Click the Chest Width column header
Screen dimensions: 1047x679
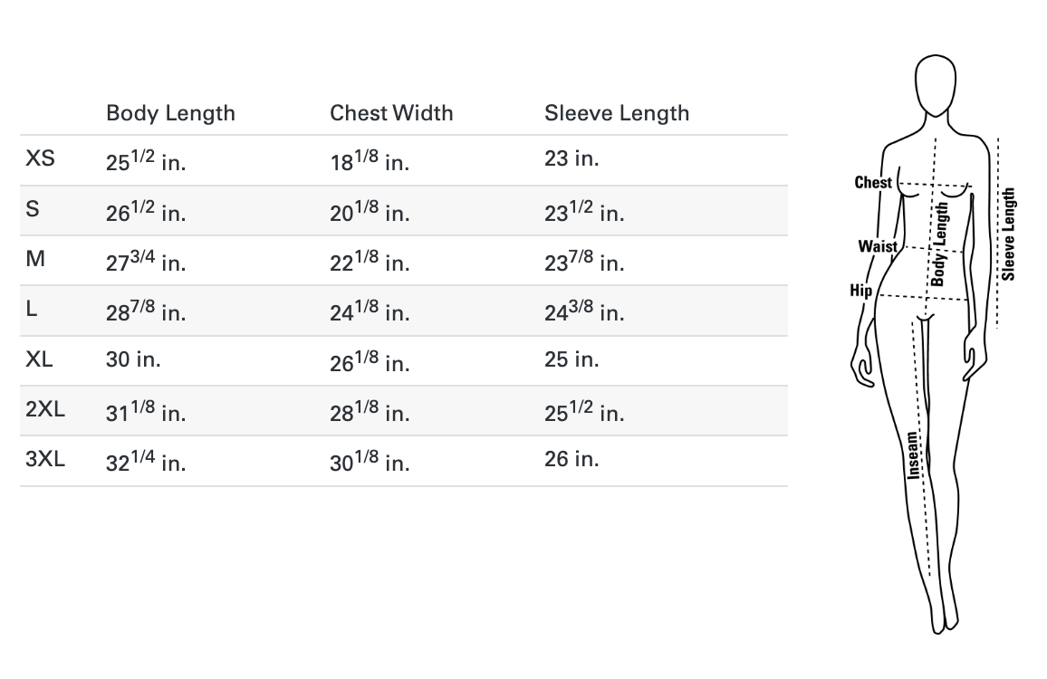pos(391,113)
